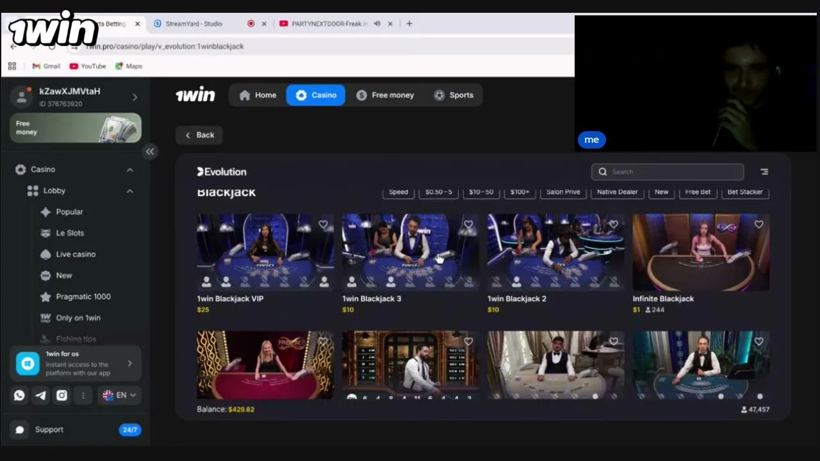Click the 1win for os app icon

(x=28, y=364)
